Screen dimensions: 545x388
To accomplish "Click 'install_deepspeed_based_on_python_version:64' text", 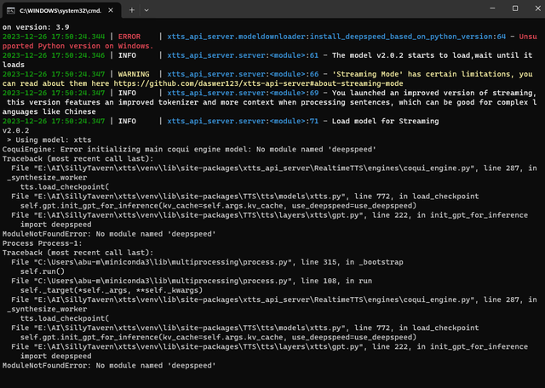I will 408,37.
